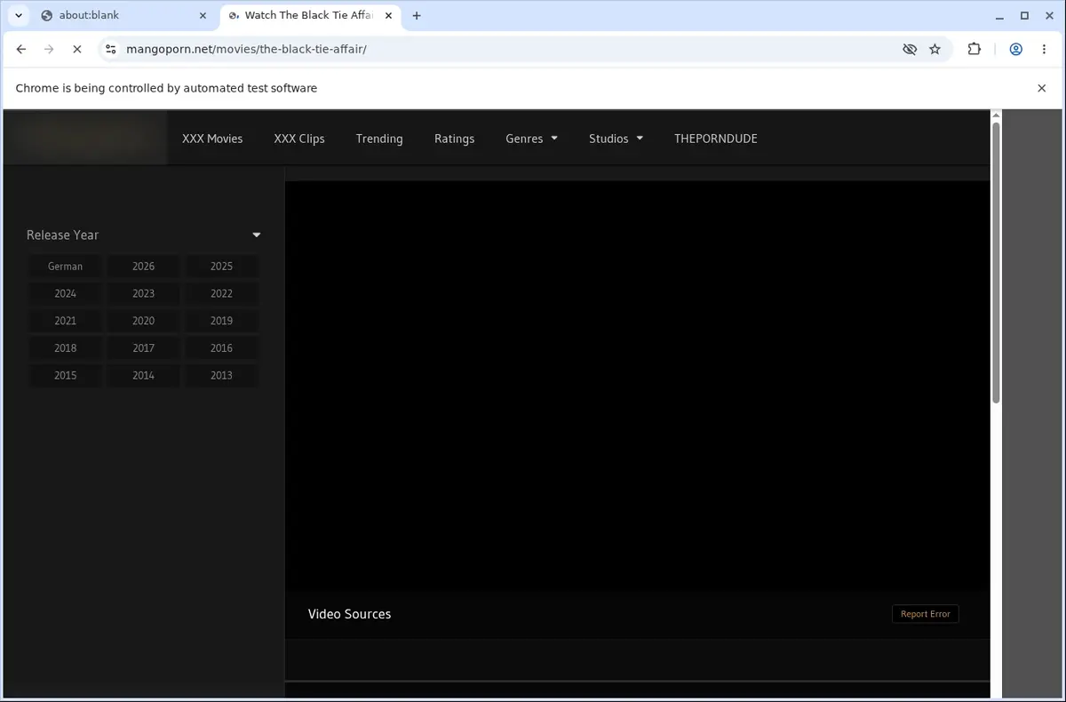Select release year 2021

(66, 321)
